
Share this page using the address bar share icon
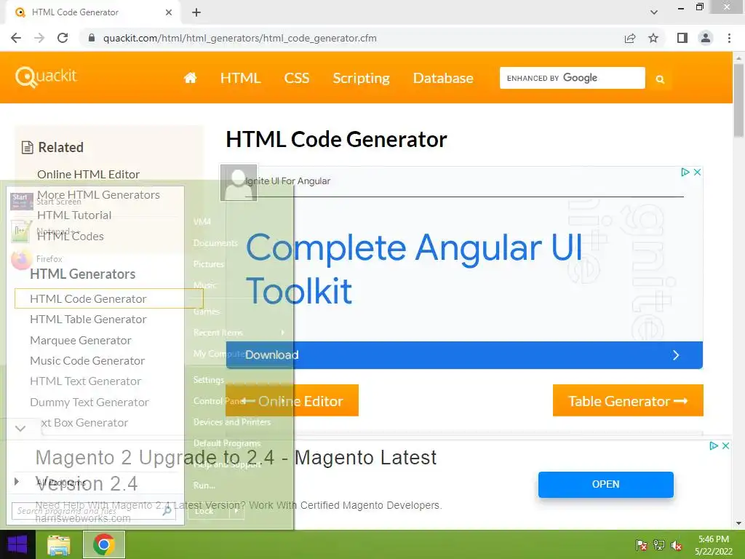(x=630, y=38)
